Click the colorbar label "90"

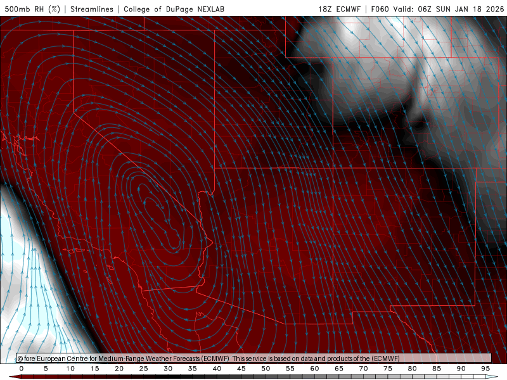point(461,369)
